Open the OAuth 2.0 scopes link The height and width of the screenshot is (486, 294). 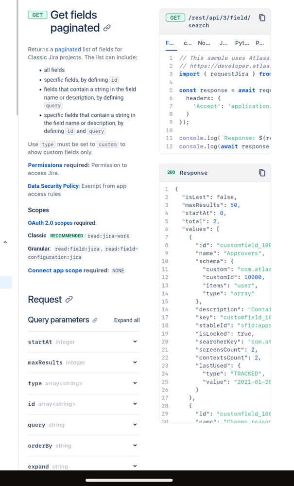coord(50,223)
